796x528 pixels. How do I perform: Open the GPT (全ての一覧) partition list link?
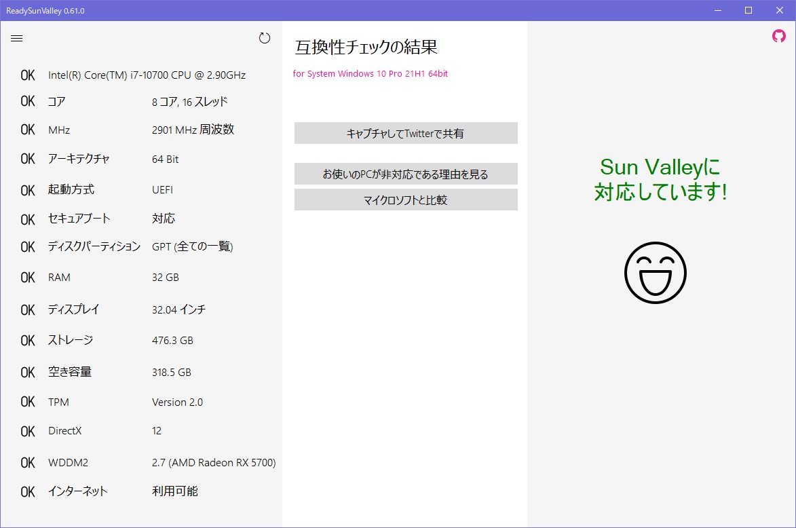tap(193, 247)
